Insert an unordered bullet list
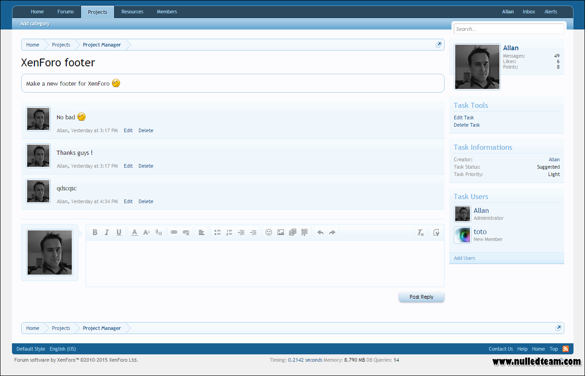 click(x=217, y=232)
